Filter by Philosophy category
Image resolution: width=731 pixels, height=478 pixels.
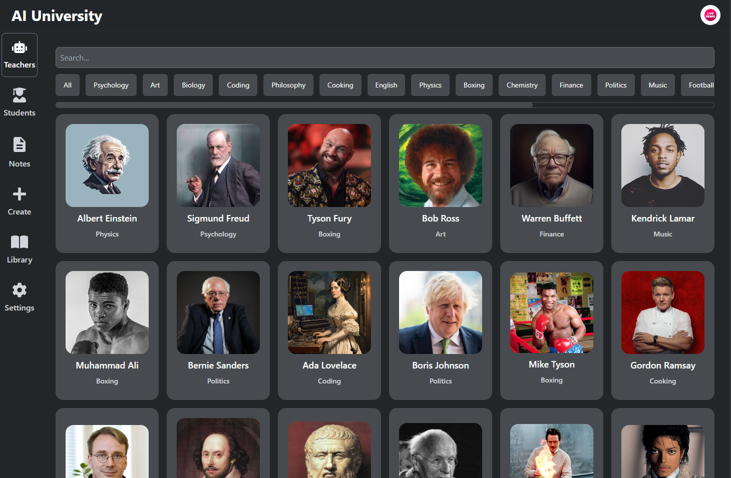tap(288, 85)
